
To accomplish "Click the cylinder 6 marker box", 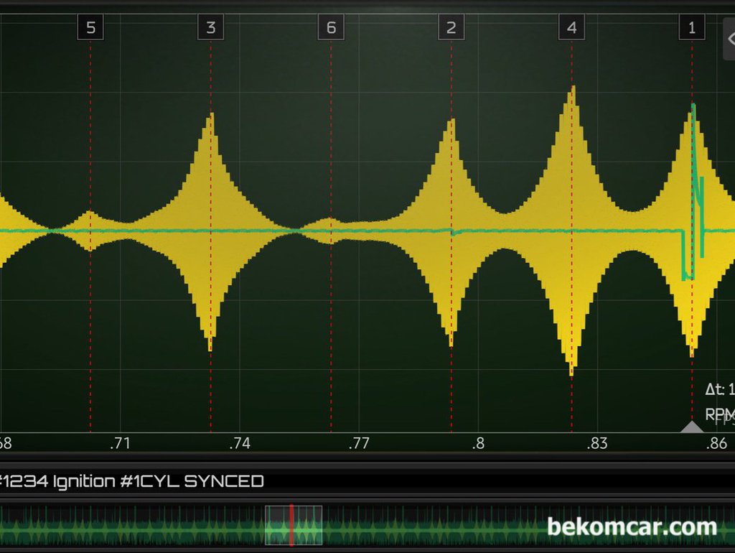I will coord(331,28).
